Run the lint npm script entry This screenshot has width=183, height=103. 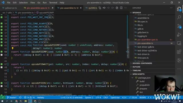(141, 92)
